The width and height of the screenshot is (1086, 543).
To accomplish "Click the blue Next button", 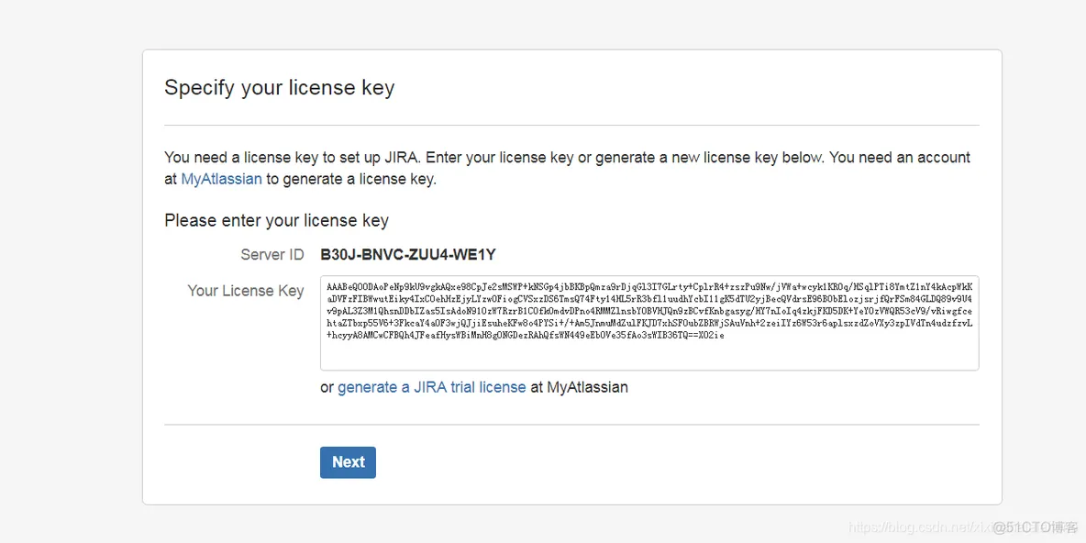I will coord(348,462).
